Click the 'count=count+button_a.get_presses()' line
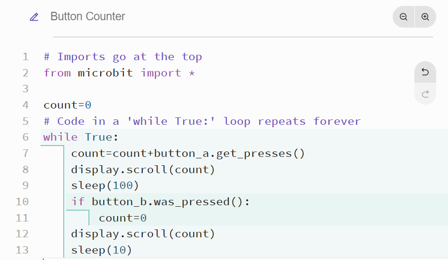The image size is (448, 260). pyautogui.click(x=188, y=153)
